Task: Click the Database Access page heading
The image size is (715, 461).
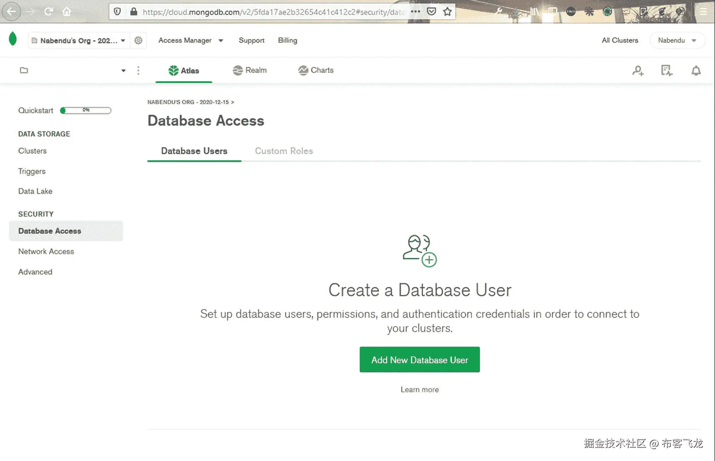Action: tap(206, 121)
